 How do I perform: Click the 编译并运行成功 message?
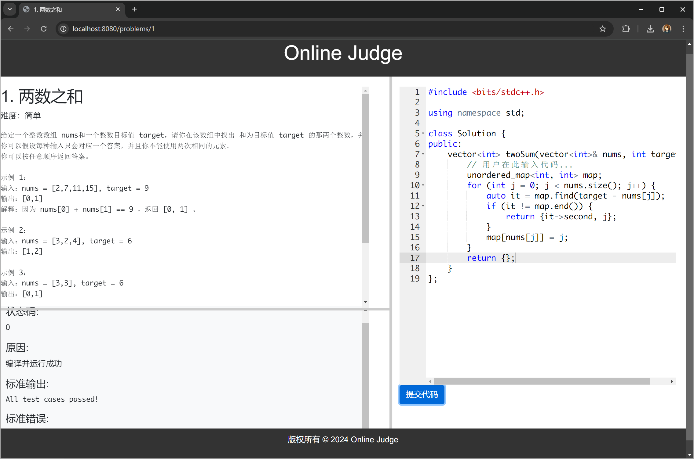coord(34,364)
